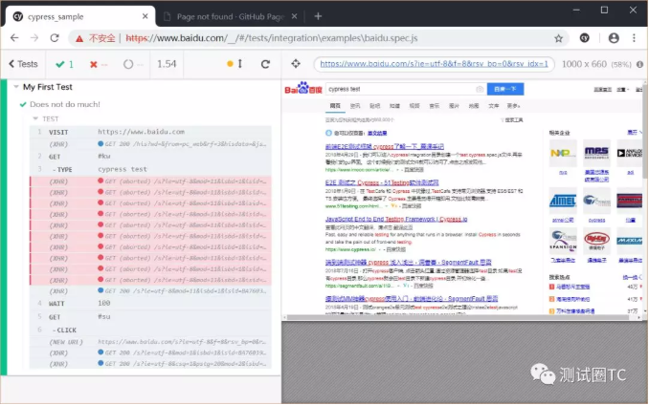
Task: Reload the page with browser refresh
Action: (x=55, y=38)
